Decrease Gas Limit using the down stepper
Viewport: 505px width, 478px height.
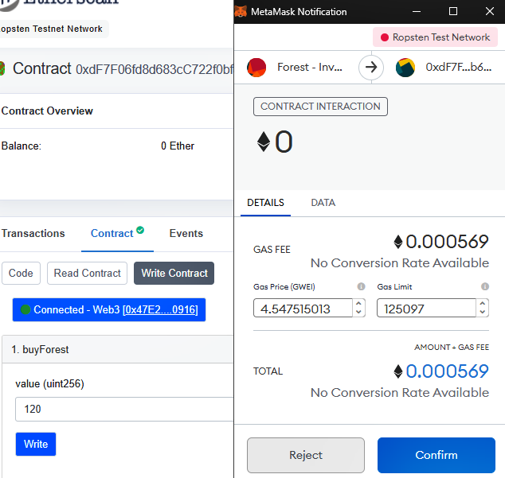[482, 312]
